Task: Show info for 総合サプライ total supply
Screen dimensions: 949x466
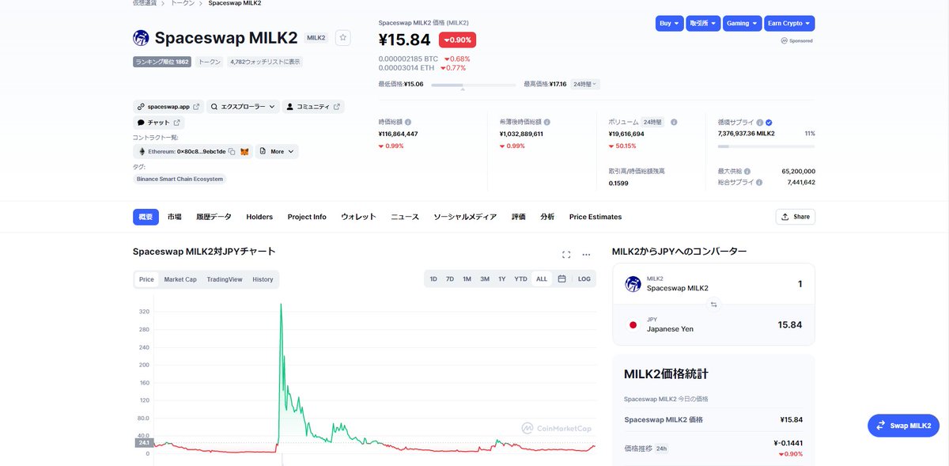Action: pos(759,182)
